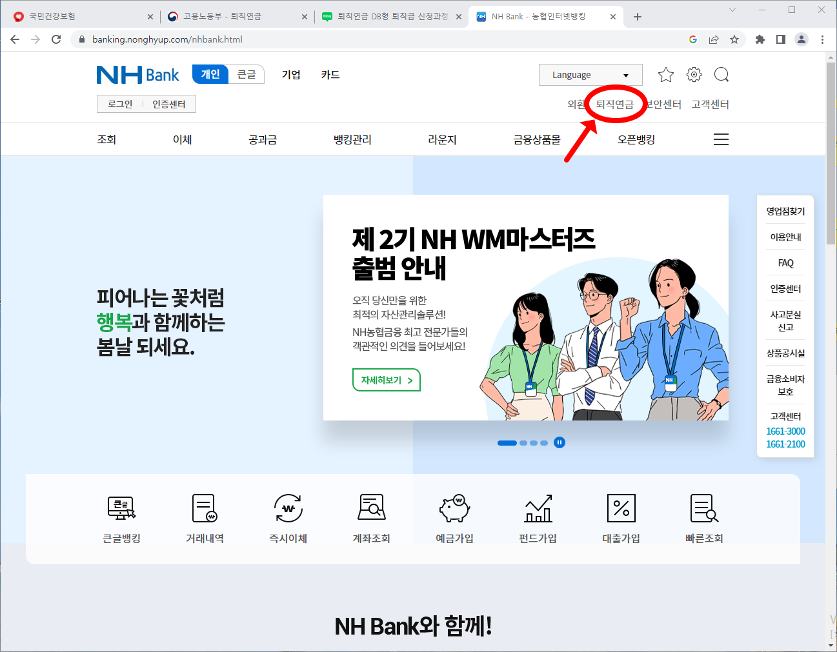The width and height of the screenshot is (837, 652).
Task: Go to the 카드 link
Action: [330, 75]
